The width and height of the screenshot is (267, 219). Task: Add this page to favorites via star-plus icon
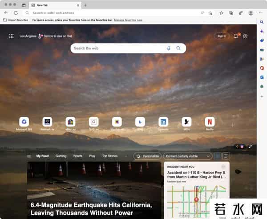(x=210, y=13)
